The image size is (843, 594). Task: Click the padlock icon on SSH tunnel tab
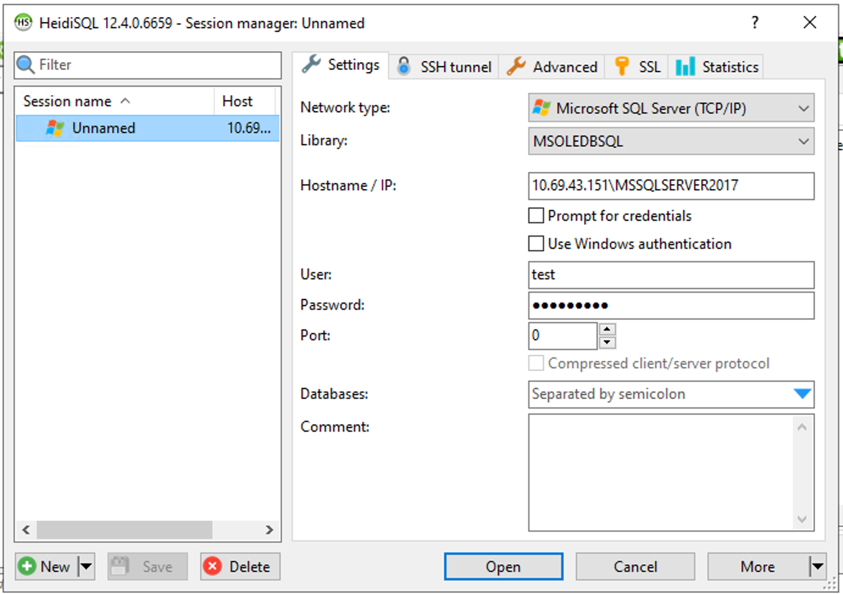[403, 66]
